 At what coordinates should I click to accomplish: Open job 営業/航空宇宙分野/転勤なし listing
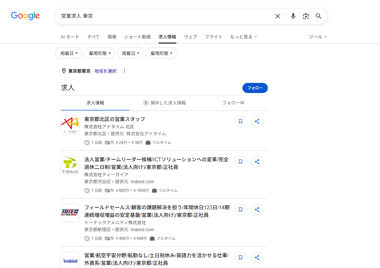[x=156, y=259]
